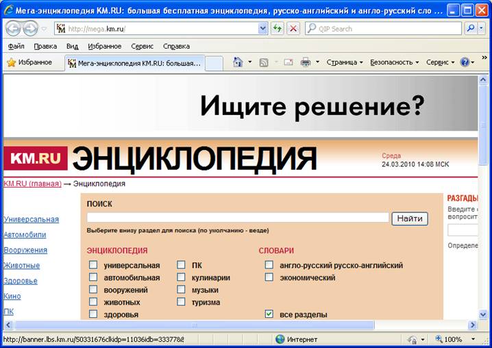492x348 pixels.
Task: Check the музыки checkbox
Action: [x=181, y=289]
